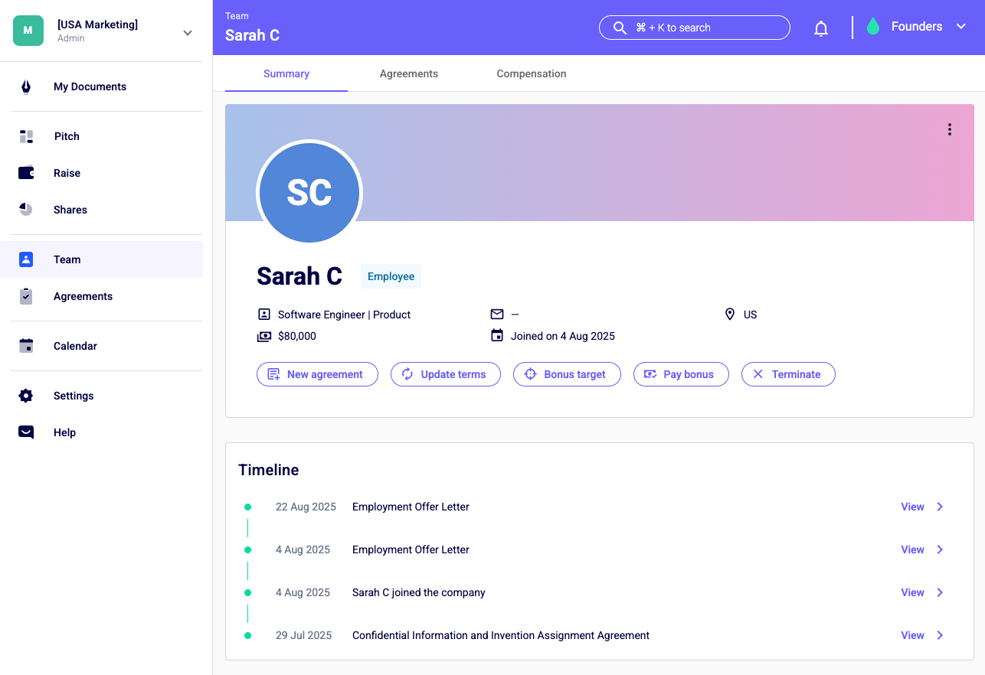View the Confidential Information Agreement entry
This screenshot has width=985, height=675.
tap(912, 635)
